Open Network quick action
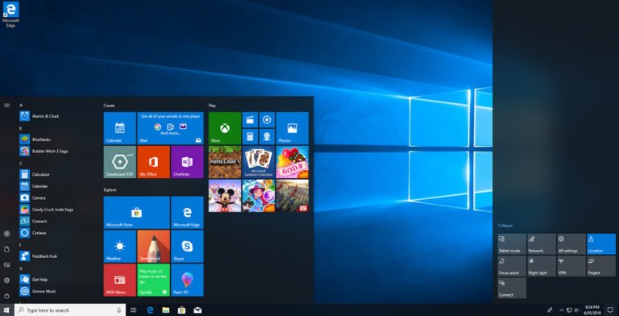Screen dimensions: 619x316 point(542,244)
